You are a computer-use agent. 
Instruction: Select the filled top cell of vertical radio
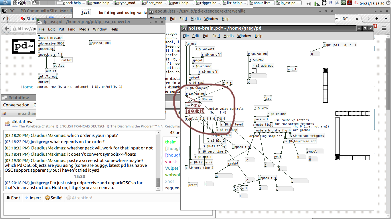pyautogui.click(x=325, y=70)
